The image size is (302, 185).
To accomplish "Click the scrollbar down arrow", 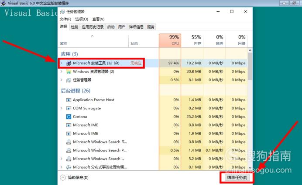I will pyautogui.click(x=250, y=168).
